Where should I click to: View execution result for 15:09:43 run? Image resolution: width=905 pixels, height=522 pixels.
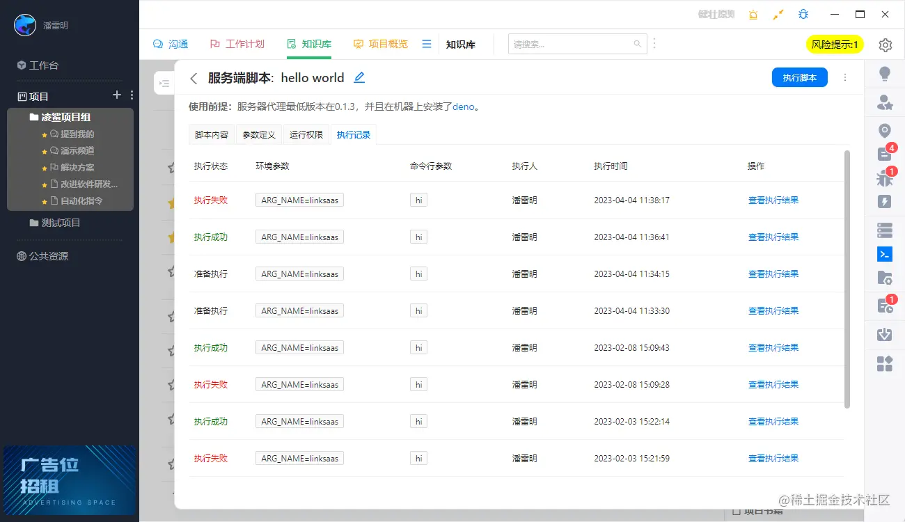773,347
